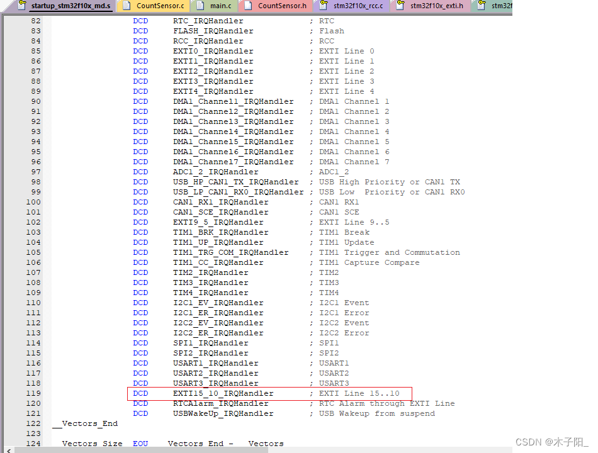The image size is (598, 453).
Task: Click TIM2_IRQHandler on line 107
Action: click(210, 272)
